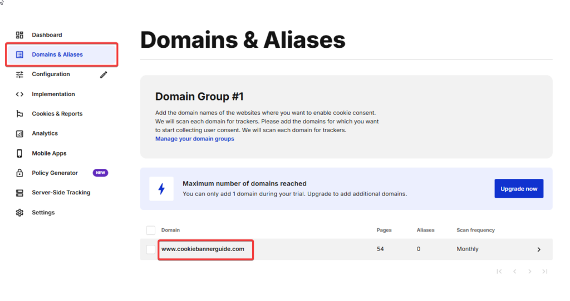Click the Mobile Apps phone icon
The height and width of the screenshot is (301, 570).
coord(19,153)
